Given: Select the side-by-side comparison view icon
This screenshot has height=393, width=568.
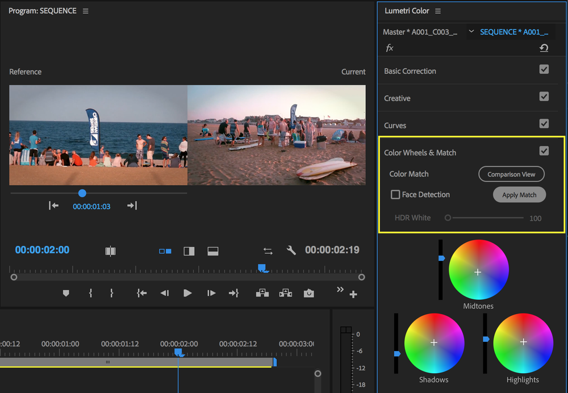Looking at the screenshot, I should 165,251.
